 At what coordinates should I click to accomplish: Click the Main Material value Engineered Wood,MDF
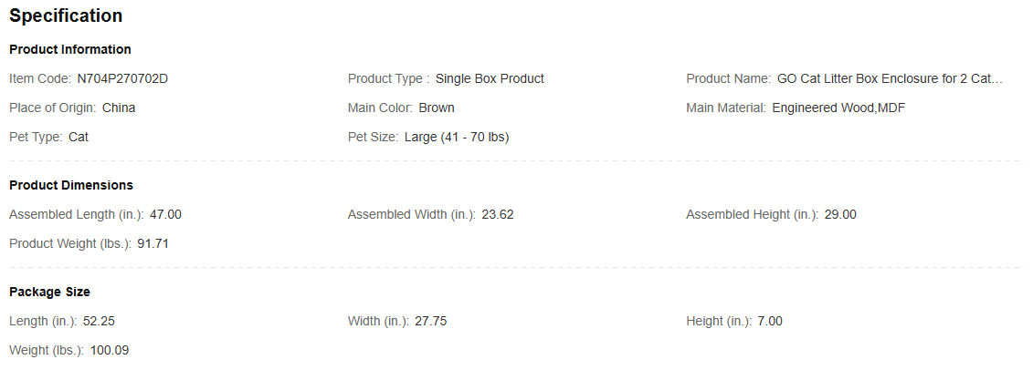click(x=838, y=108)
